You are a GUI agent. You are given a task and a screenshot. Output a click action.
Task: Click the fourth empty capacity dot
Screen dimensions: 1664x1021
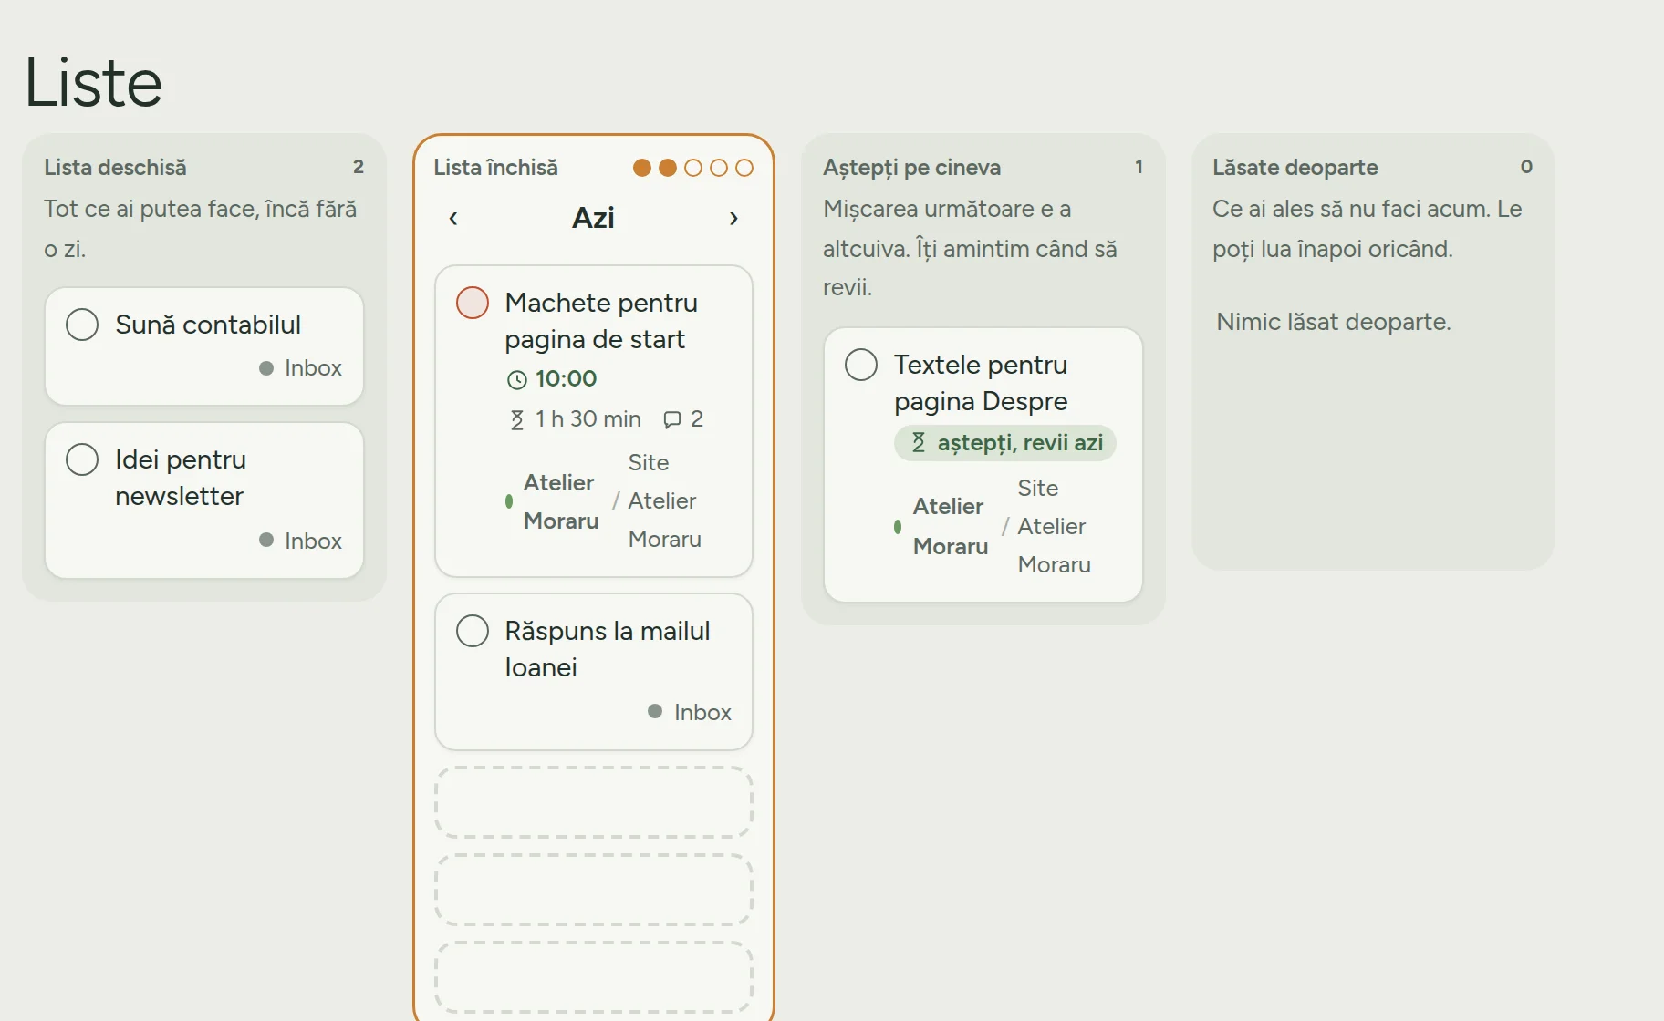pyautogui.click(x=719, y=168)
